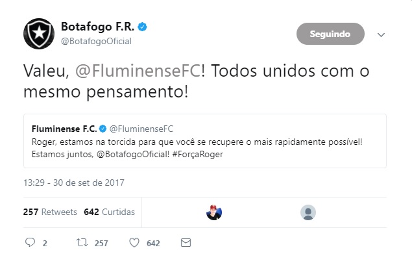Screen dimensions: 412x254
Task: Click the 13:29 - 30 de set timestamp
Action: tap(74, 183)
